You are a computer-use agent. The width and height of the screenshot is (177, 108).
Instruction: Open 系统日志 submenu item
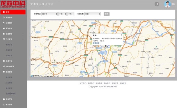coord(9,45)
